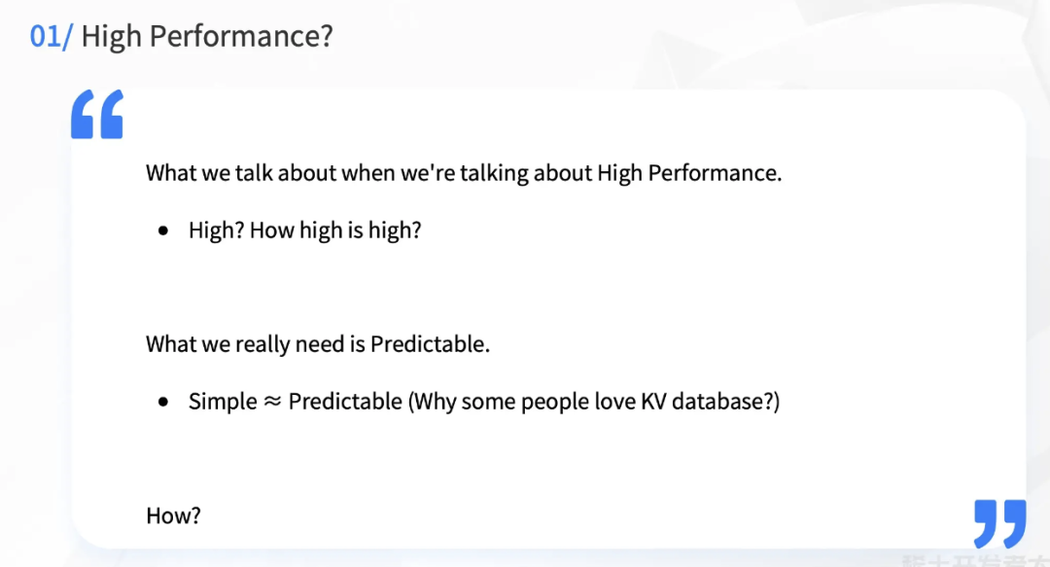Click the blue closing quotation mark icon

tap(999, 523)
